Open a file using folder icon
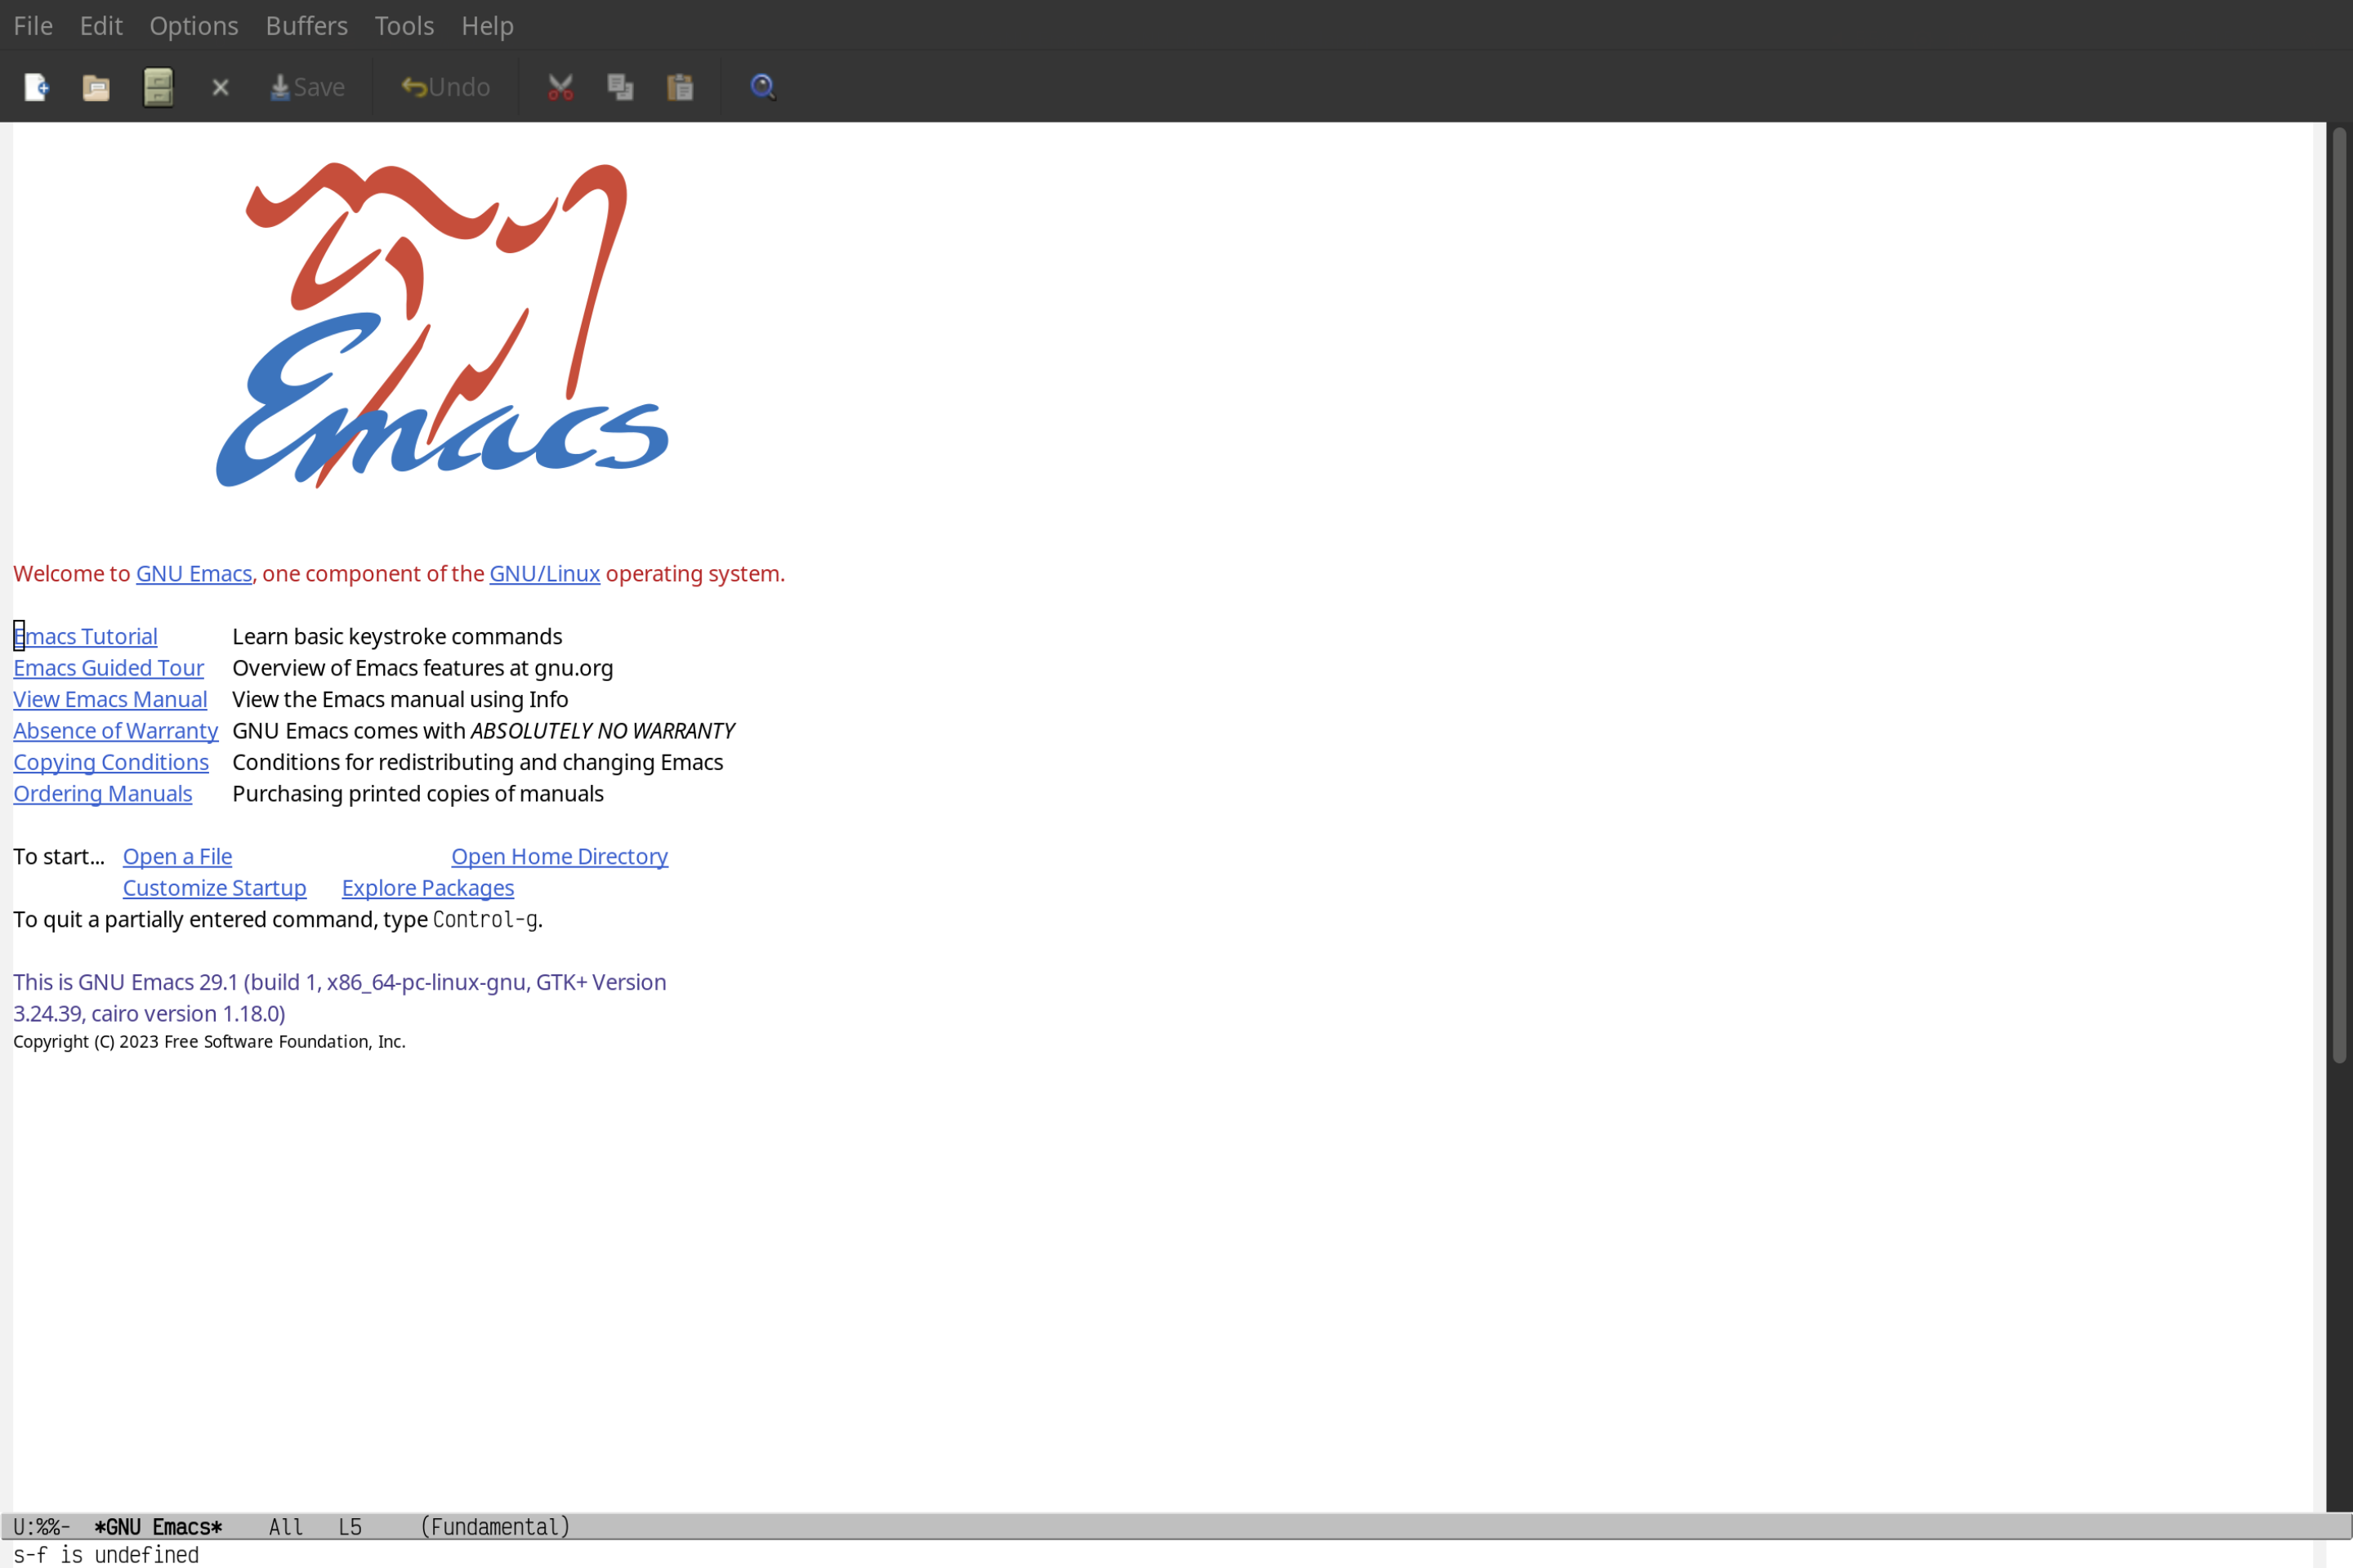This screenshot has width=2353, height=1568. [96, 86]
